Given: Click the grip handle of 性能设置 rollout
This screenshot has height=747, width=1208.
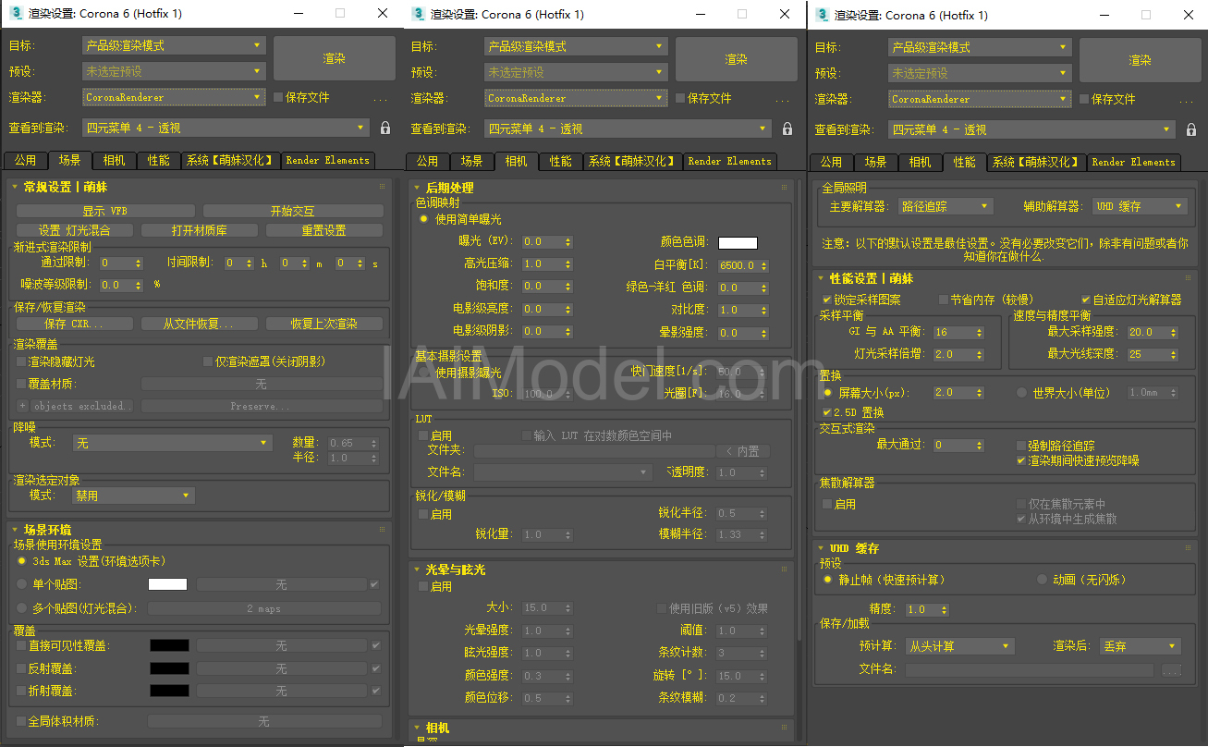Looking at the screenshot, I should (x=1187, y=277).
